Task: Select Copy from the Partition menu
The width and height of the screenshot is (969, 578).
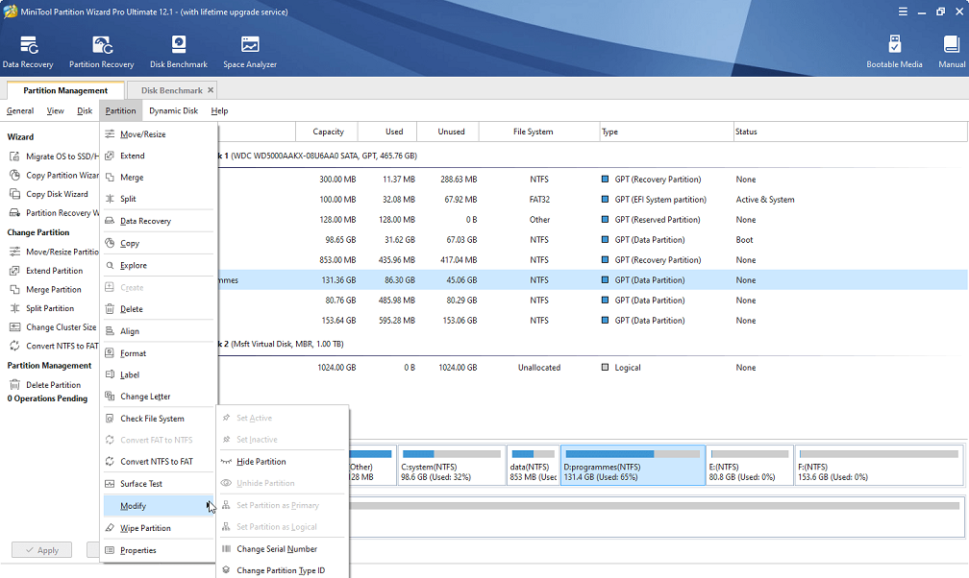Action: [x=159, y=243]
